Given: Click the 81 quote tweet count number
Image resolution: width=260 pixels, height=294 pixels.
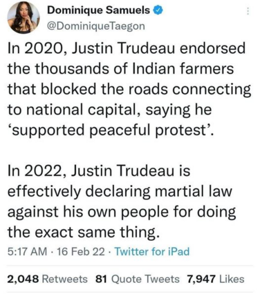Looking at the screenshot, I should [x=101, y=279].
